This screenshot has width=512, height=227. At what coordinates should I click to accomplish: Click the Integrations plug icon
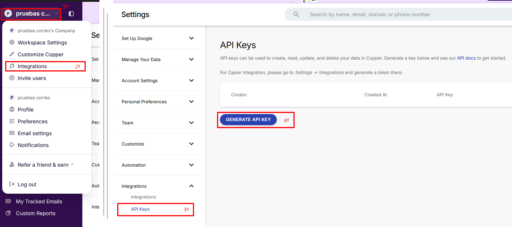tap(12, 66)
